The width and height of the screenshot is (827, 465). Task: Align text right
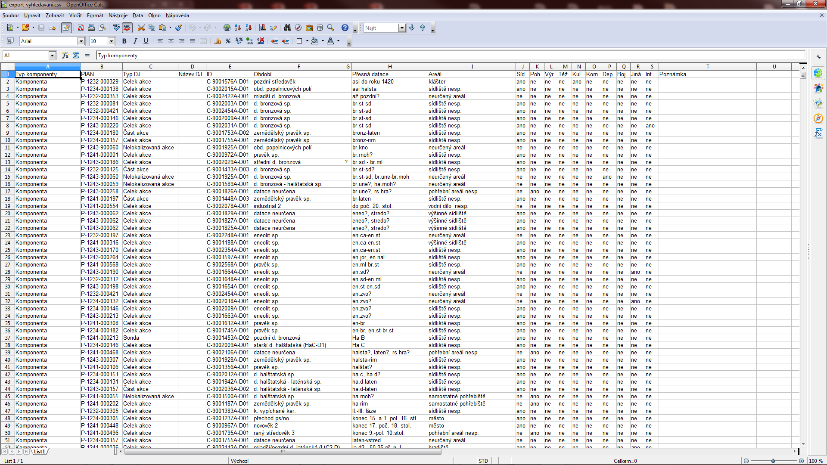tap(182, 41)
